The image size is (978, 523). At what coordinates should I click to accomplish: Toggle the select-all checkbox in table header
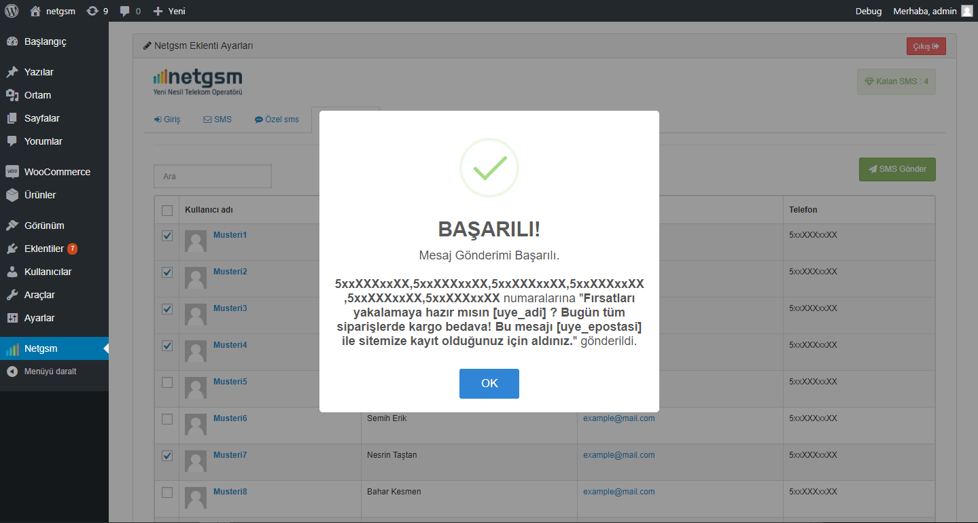click(167, 211)
